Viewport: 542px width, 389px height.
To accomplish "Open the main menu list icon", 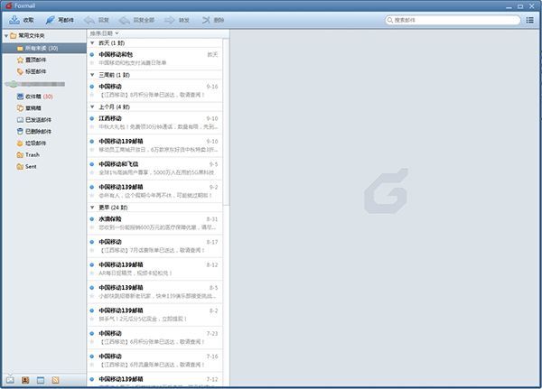I will pos(529,19).
